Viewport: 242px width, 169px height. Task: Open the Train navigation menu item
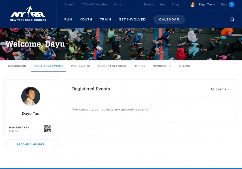coord(105,19)
